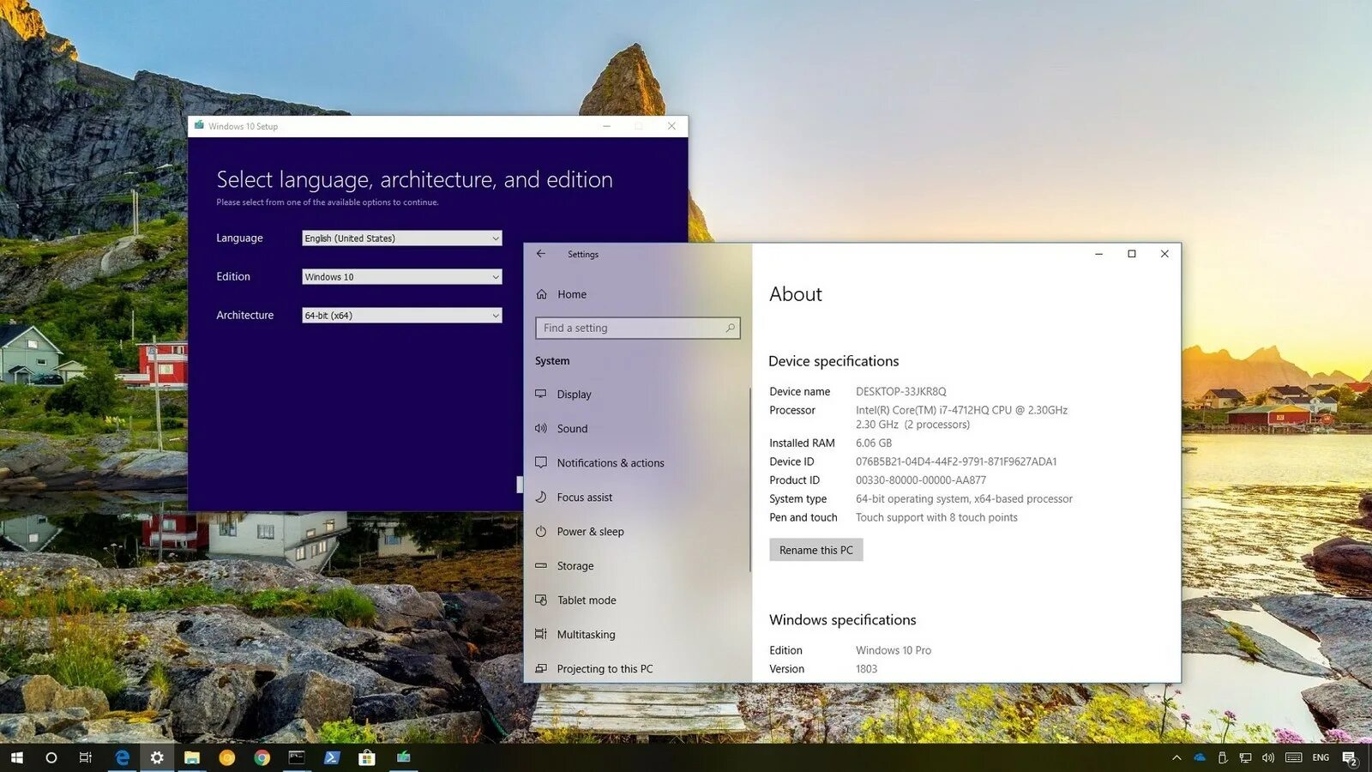Click the Select language, architecture, and edition heading
Image resolution: width=1372 pixels, height=772 pixels.
(415, 180)
